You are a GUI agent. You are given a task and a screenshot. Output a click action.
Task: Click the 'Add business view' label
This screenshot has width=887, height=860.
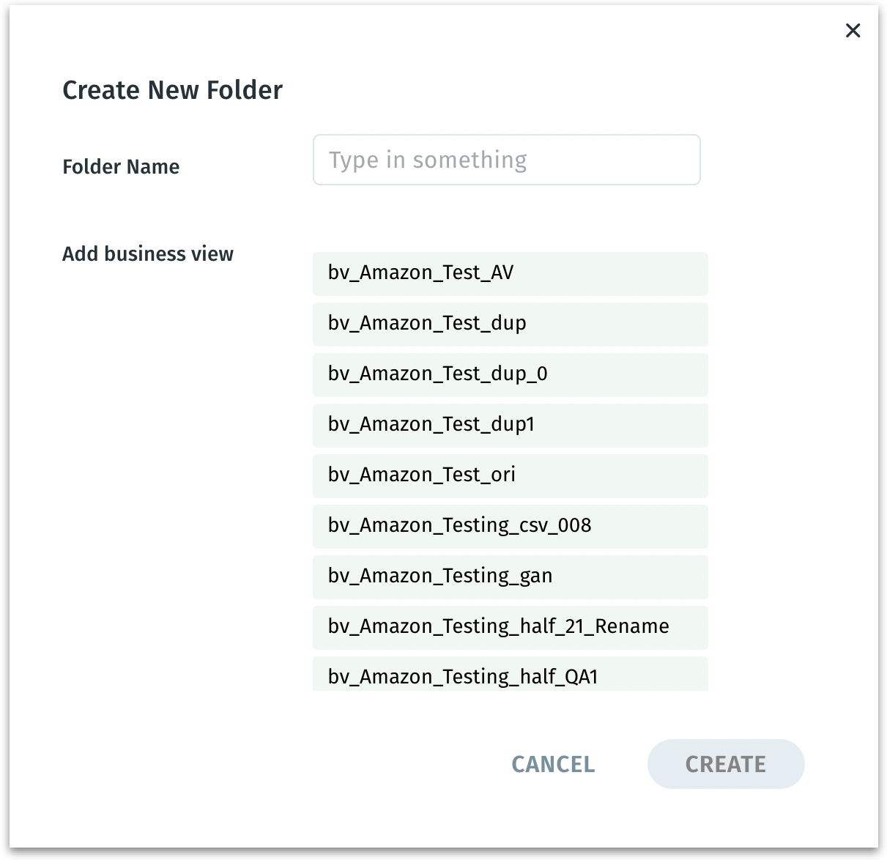coord(148,254)
